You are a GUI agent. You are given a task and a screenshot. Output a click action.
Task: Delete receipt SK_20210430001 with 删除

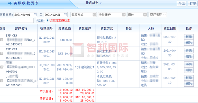click(189, 56)
